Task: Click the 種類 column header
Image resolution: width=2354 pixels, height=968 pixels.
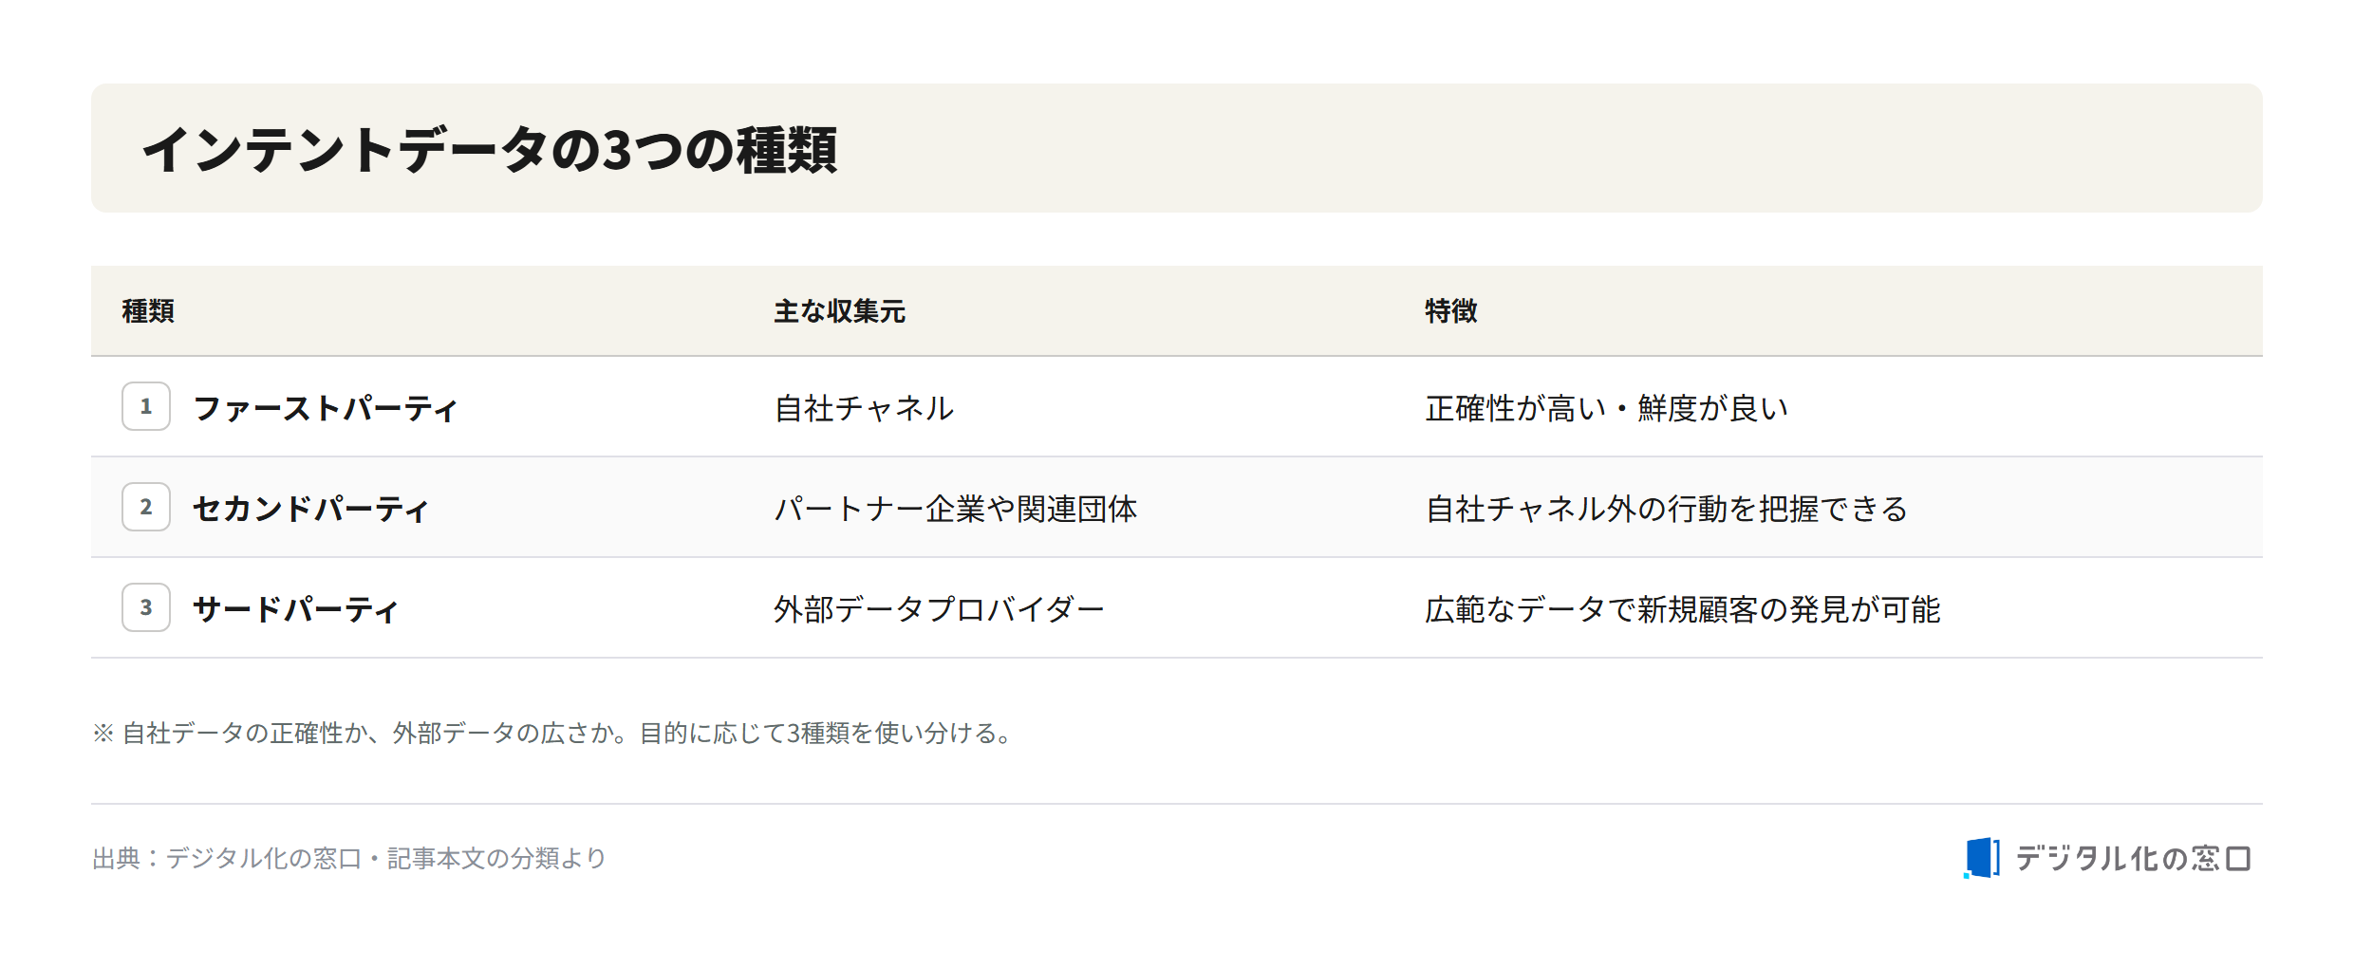Action: [x=148, y=311]
